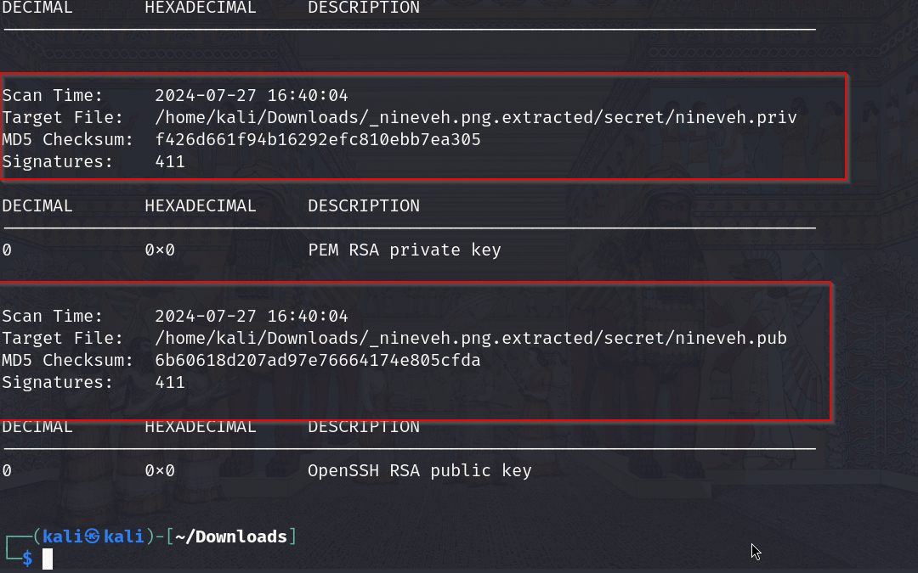Click the DECIMAL header at the terminal's top edge
918x573 pixels.
coord(37,8)
